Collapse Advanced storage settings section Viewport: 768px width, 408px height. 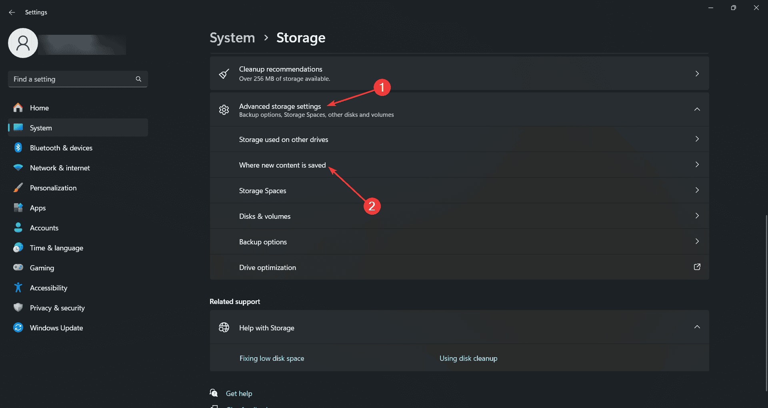697,109
